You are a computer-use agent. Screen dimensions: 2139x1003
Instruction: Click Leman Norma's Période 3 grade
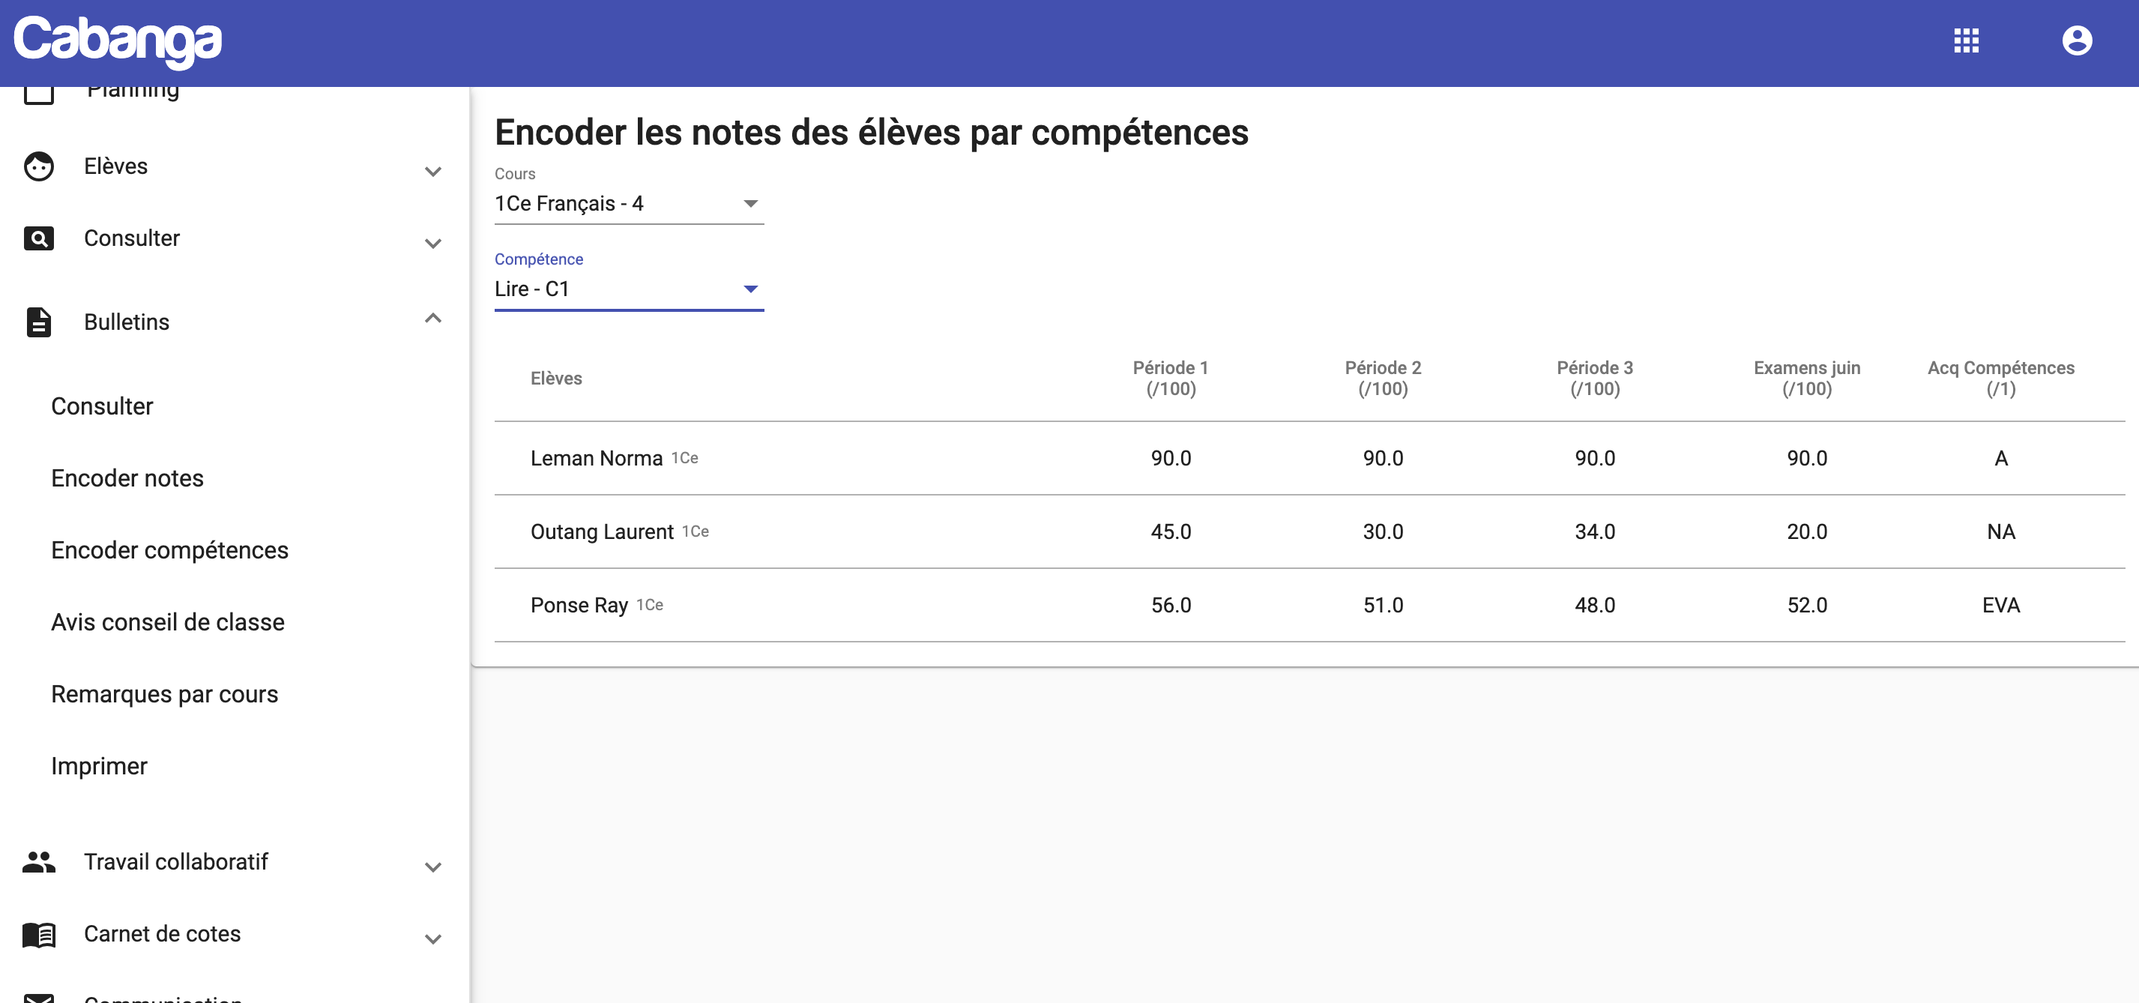tap(1594, 458)
